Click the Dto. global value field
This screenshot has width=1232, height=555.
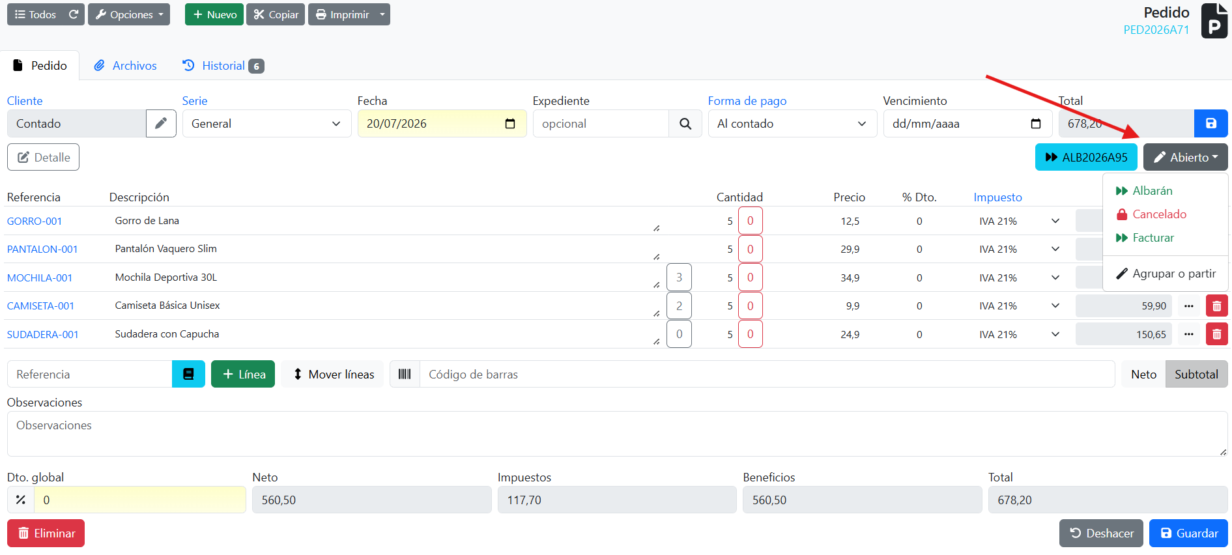(x=140, y=500)
